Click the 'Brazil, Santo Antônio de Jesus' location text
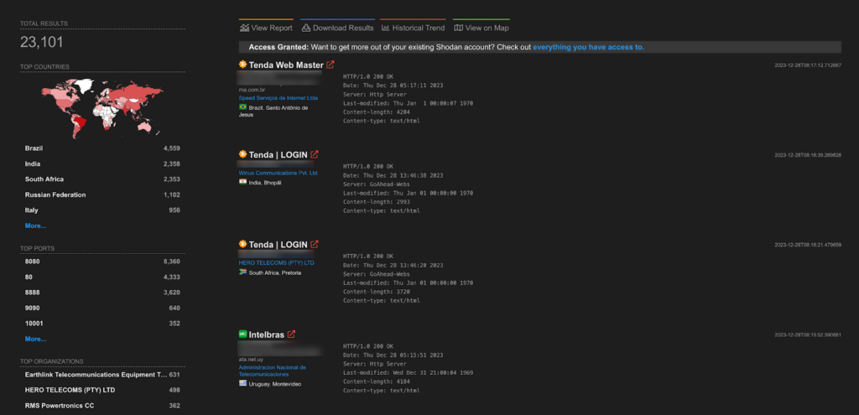This screenshot has height=415, width=859. pyautogui.click(x=273, y=112)
